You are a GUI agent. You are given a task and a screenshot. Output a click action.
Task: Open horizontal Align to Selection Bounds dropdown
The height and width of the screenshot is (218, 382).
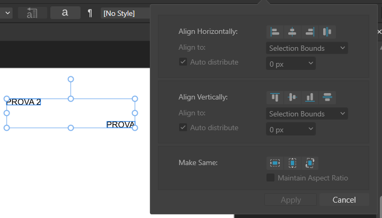pyautogui.click(x=307, y=48)
